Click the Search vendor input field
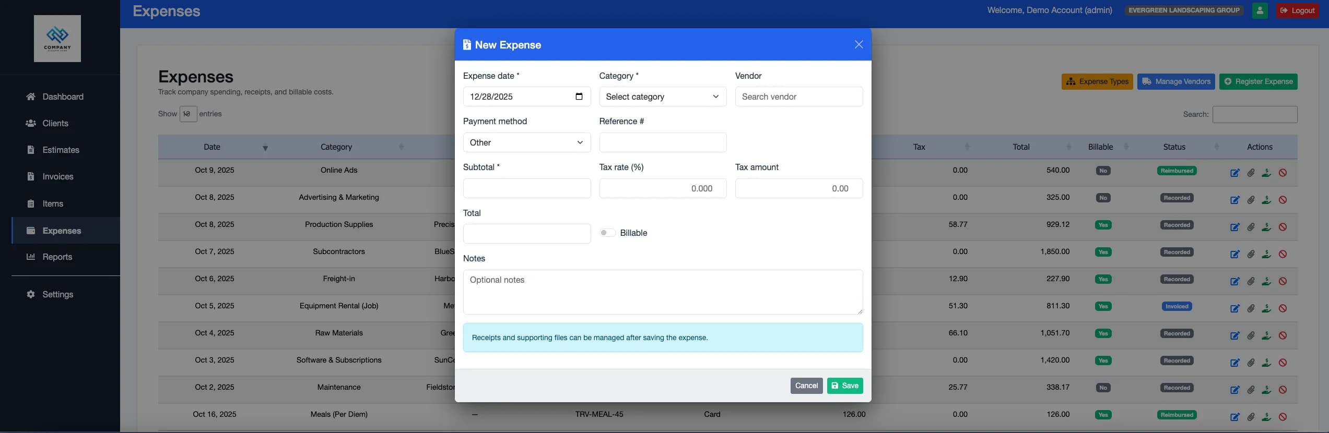Viewport: 1329px width, 433px height. (798, 97)
